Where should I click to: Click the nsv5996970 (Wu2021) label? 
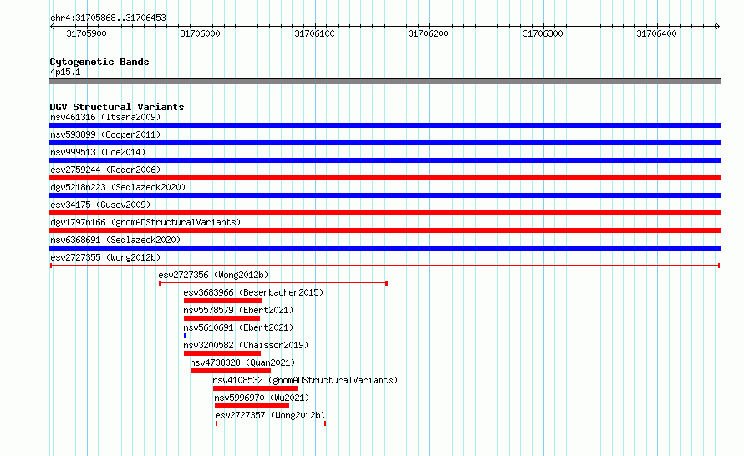coord(262,398)
